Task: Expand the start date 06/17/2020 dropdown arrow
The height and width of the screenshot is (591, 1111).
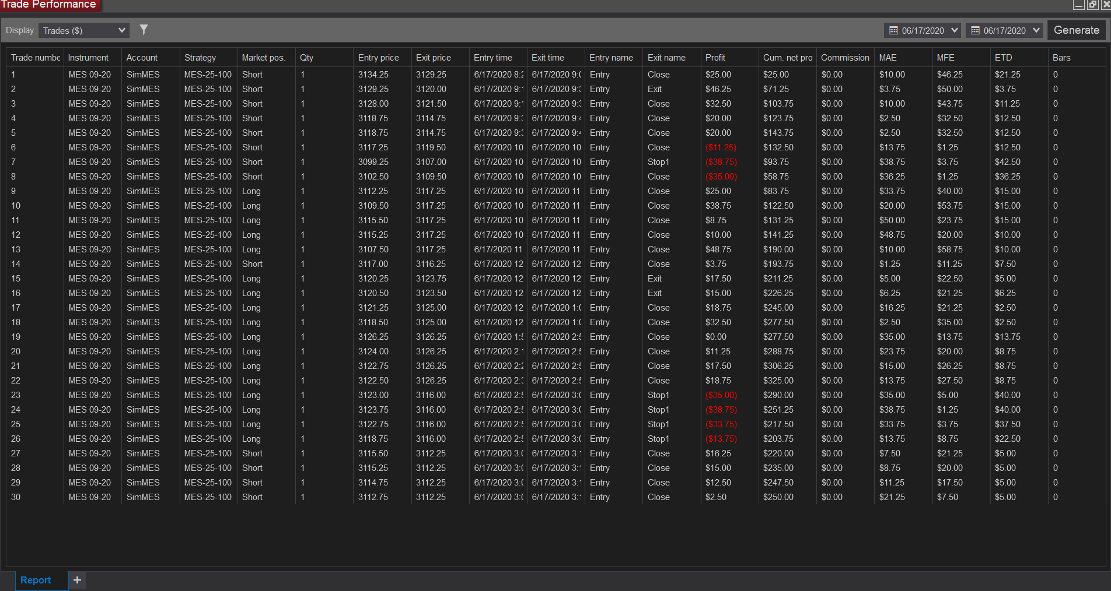Action: click(x=955, y=30)
